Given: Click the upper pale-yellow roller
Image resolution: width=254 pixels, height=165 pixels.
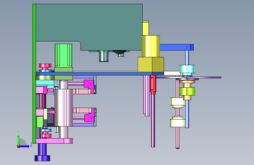Looking at the screenshot, I should click(178, 102).
